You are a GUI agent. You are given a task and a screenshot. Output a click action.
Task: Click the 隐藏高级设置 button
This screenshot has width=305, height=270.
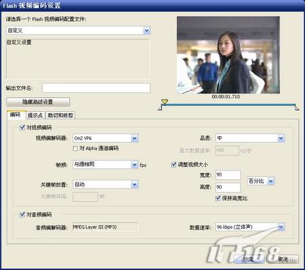[x=38, y=102]
